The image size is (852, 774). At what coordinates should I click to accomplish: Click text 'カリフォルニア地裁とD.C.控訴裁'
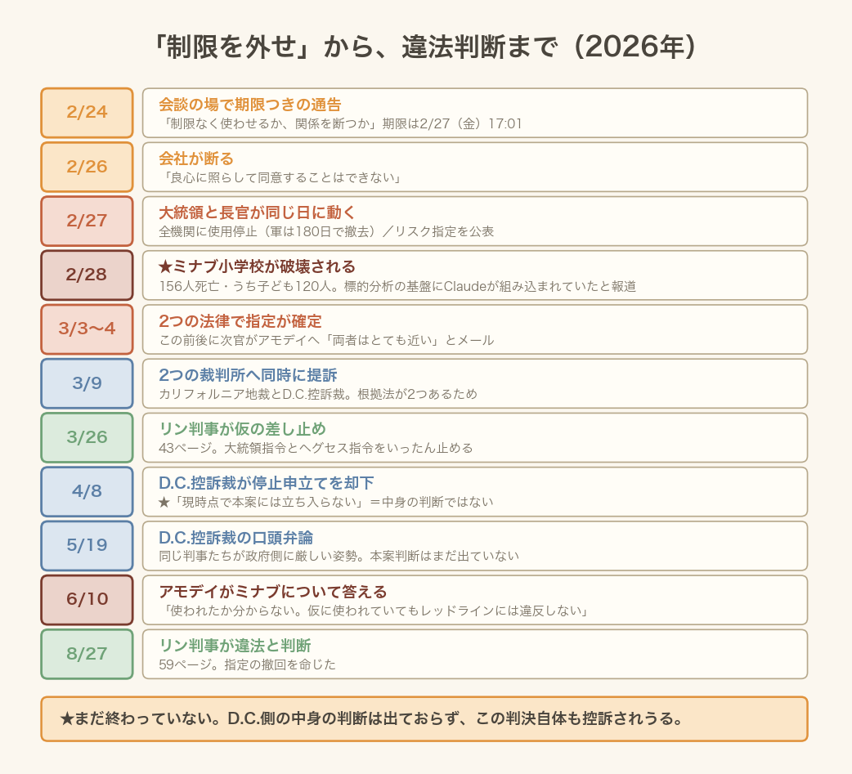click(252, 394)
